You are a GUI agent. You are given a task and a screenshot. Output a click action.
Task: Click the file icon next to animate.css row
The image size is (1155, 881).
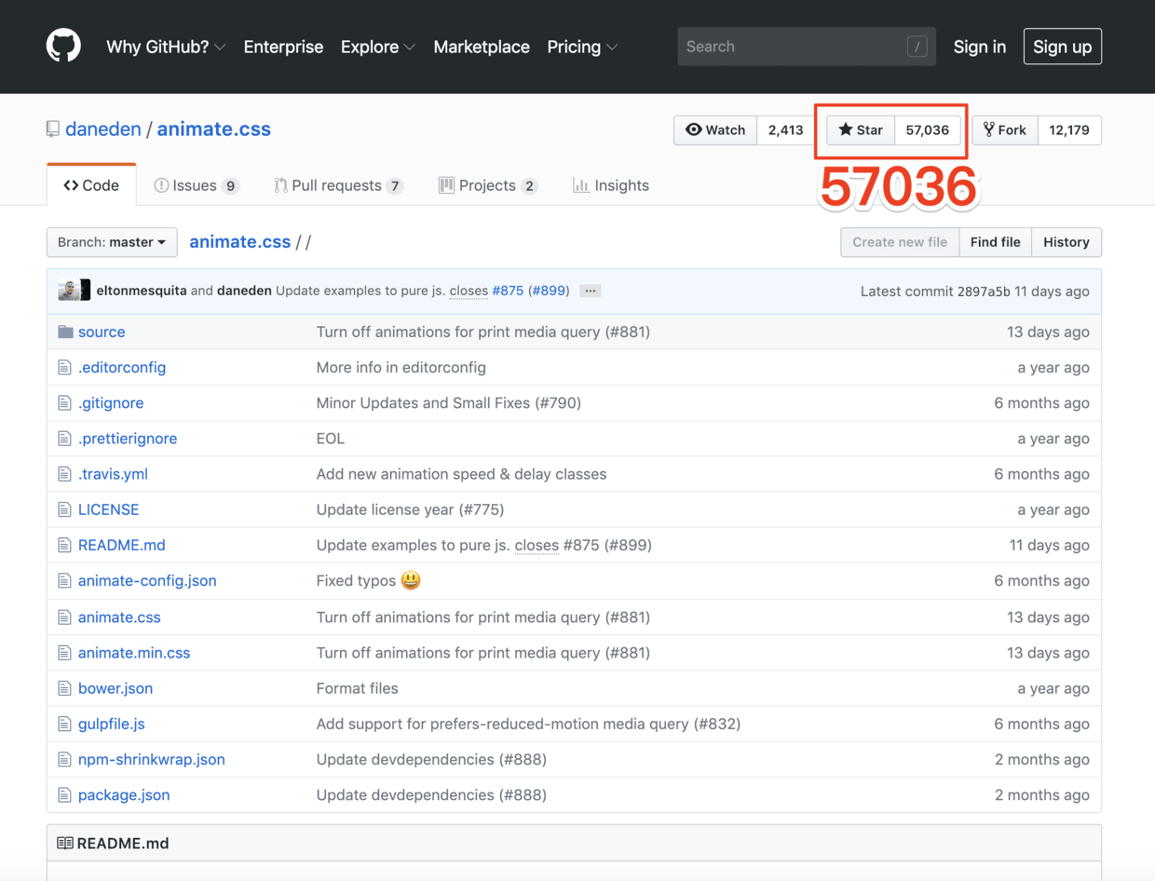[x=64, y=617]
